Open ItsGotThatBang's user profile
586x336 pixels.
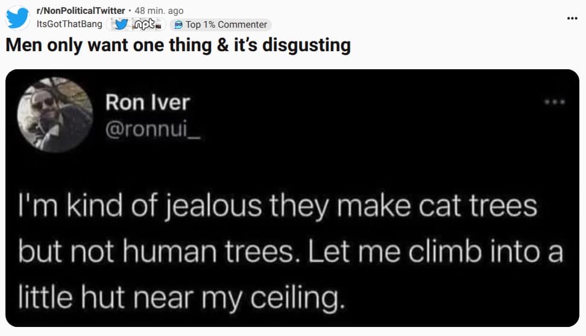pos(69,24)
